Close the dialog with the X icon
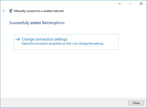The image size is (147, 108). pyautogui.click(x=141, y=4)
